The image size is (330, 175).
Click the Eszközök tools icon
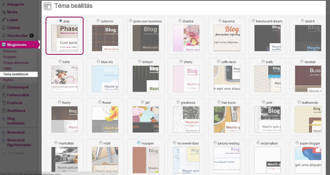4,103
